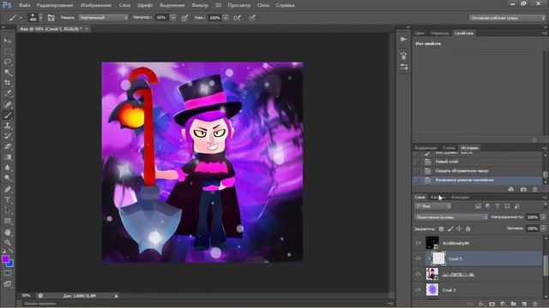Viewport: 549px width, 308px height.
Task: Create new group folder icon in Layers
Action: [x=514, y=304]
